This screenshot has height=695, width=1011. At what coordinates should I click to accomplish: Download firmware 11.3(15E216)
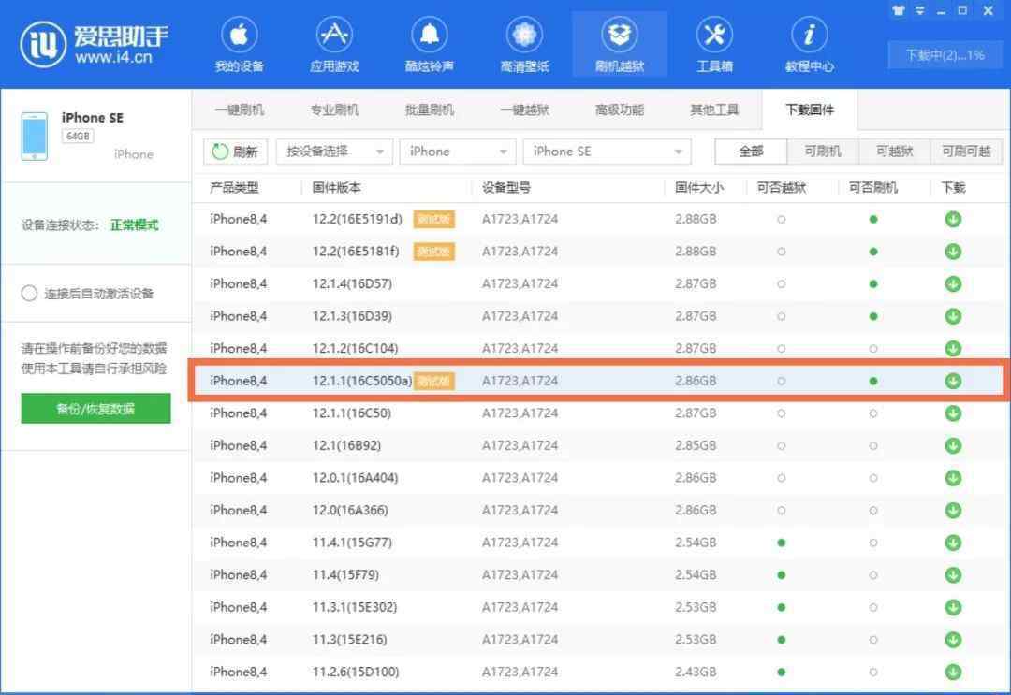point(953,639)
